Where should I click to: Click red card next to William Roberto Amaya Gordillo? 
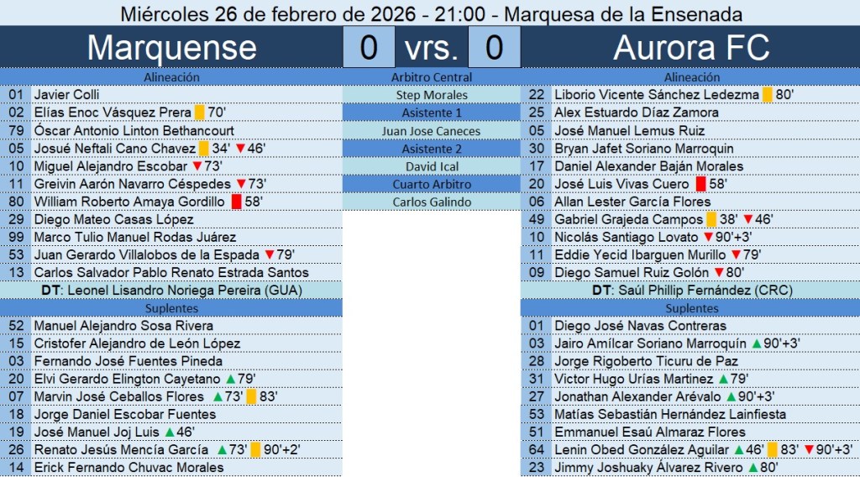(236, 202)
